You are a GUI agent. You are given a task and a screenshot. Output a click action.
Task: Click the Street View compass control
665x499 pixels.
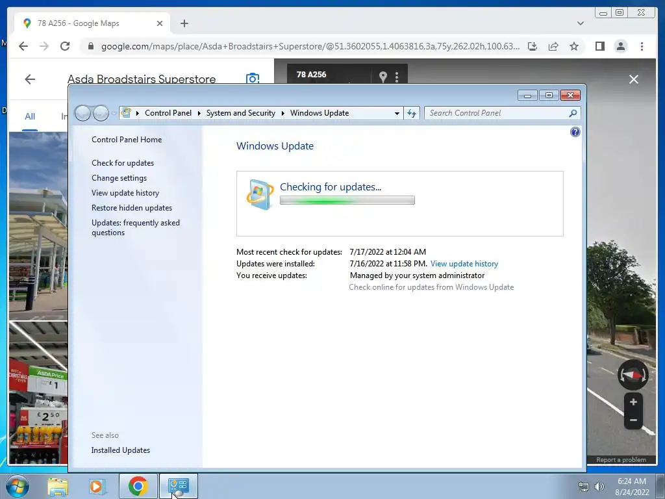pos(633,375)
